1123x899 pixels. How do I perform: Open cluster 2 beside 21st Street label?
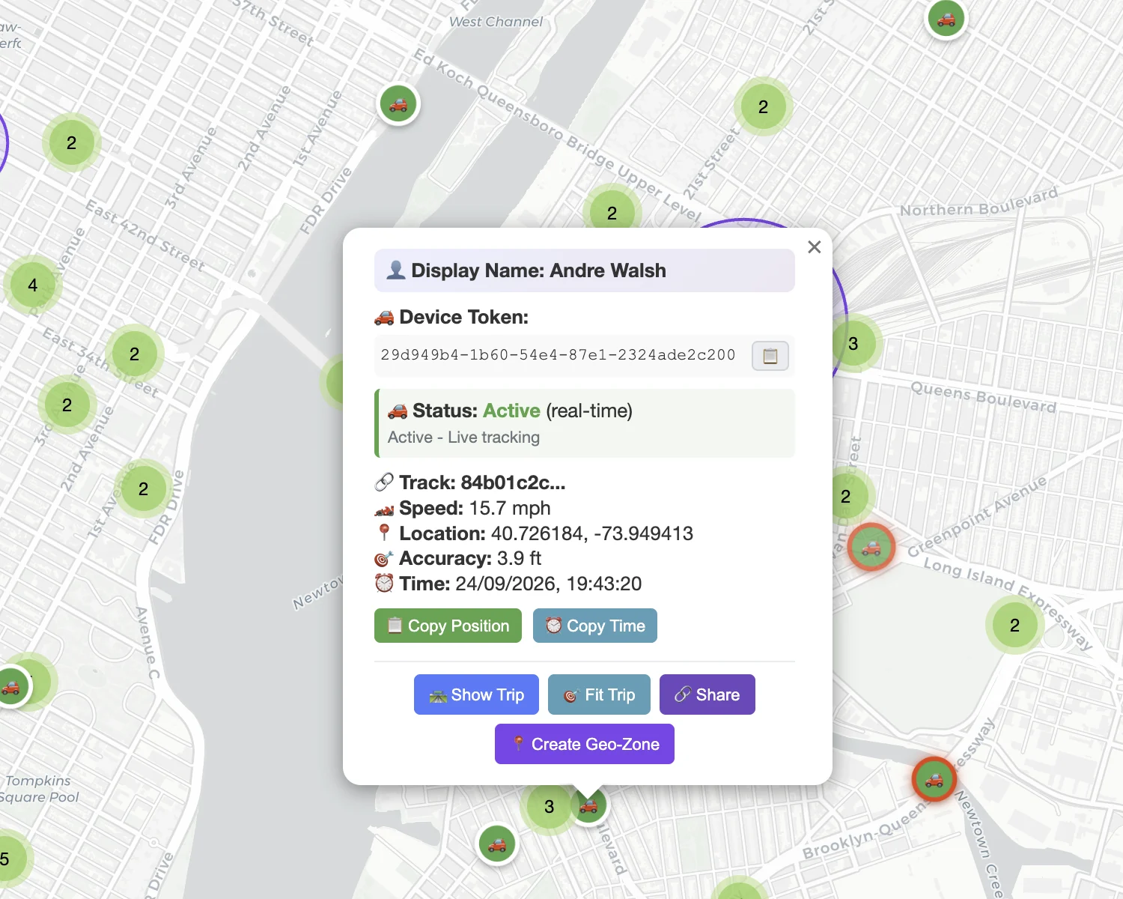(763, 107)
